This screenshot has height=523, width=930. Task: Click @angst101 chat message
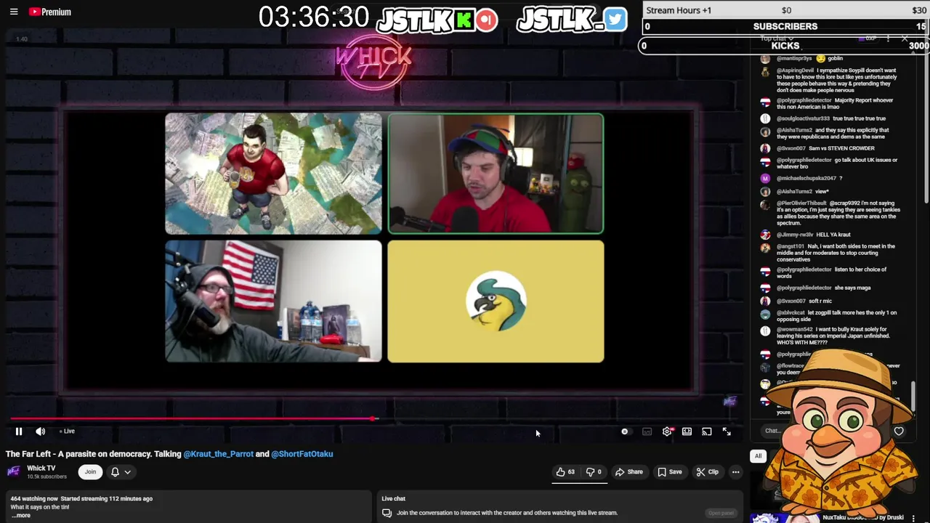[836, 253]
